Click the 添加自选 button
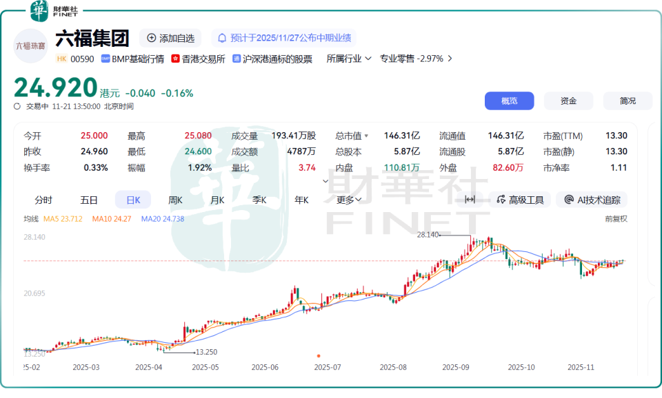This screenshot has width=662, height=398. point(171,38)
